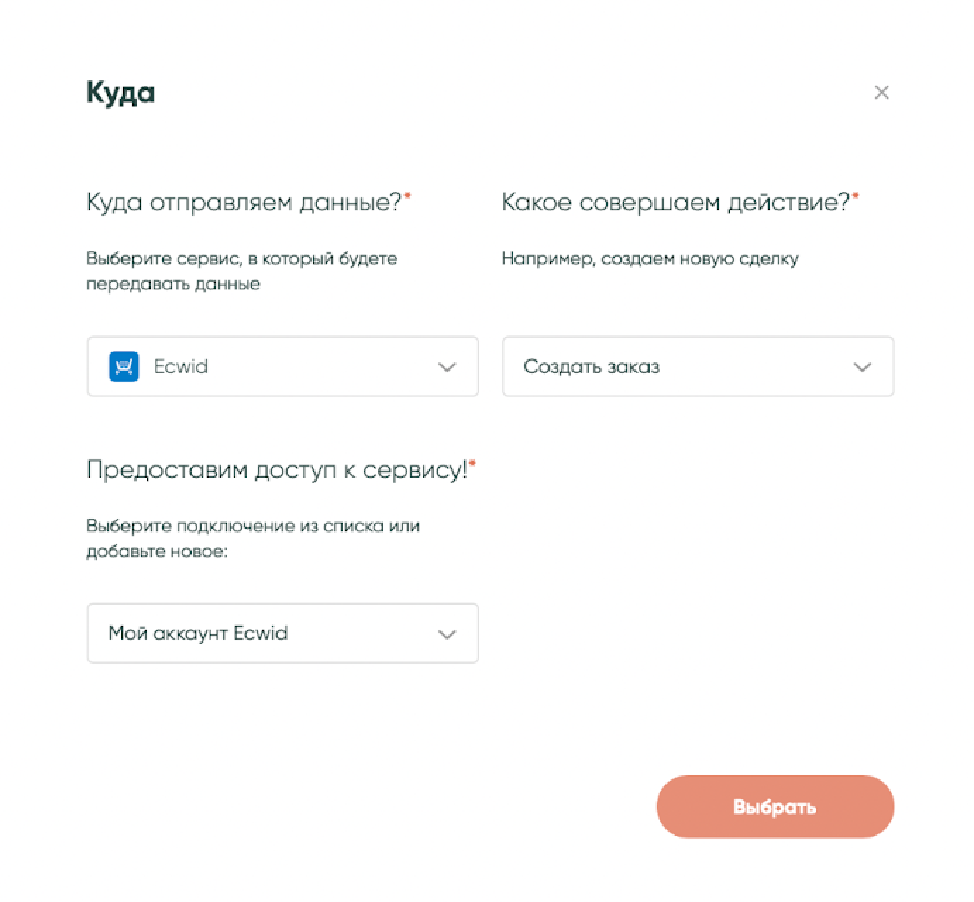Click the Какое совершаем действие? heading
This screenshot has width=974, height=902.
point(675,203)
